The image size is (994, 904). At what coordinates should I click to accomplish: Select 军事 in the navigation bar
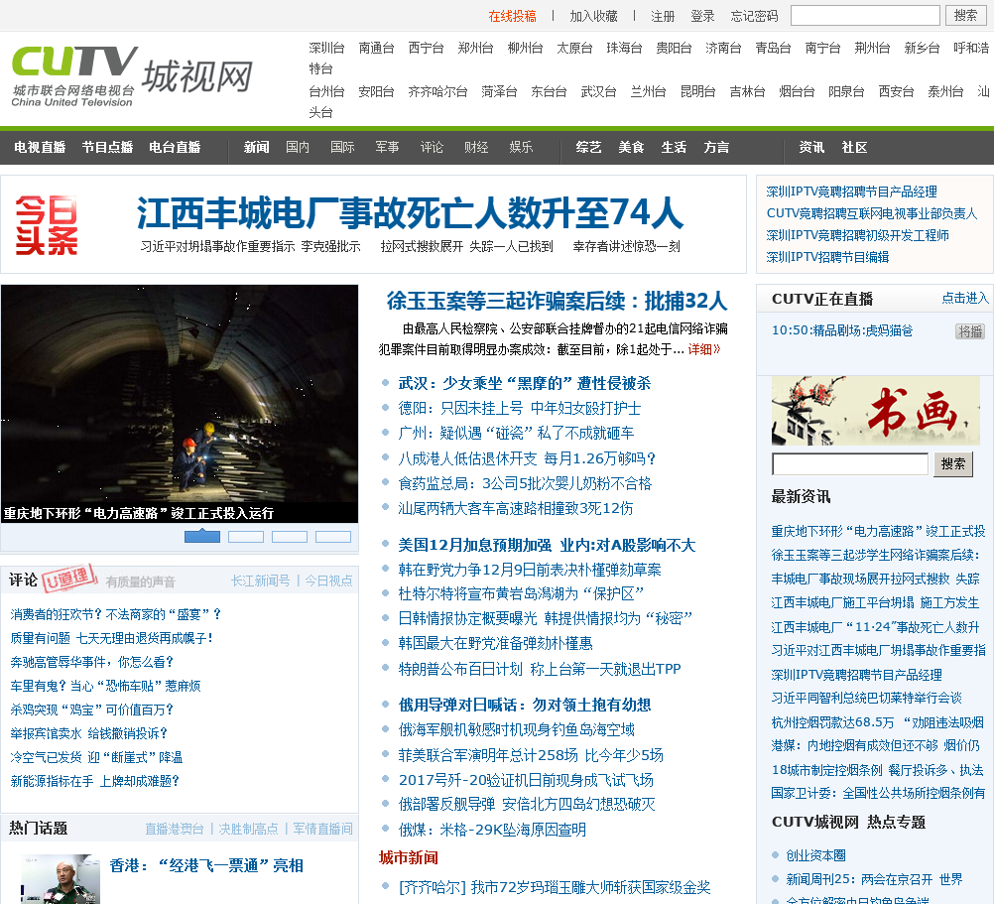click(x=387, y=147)
